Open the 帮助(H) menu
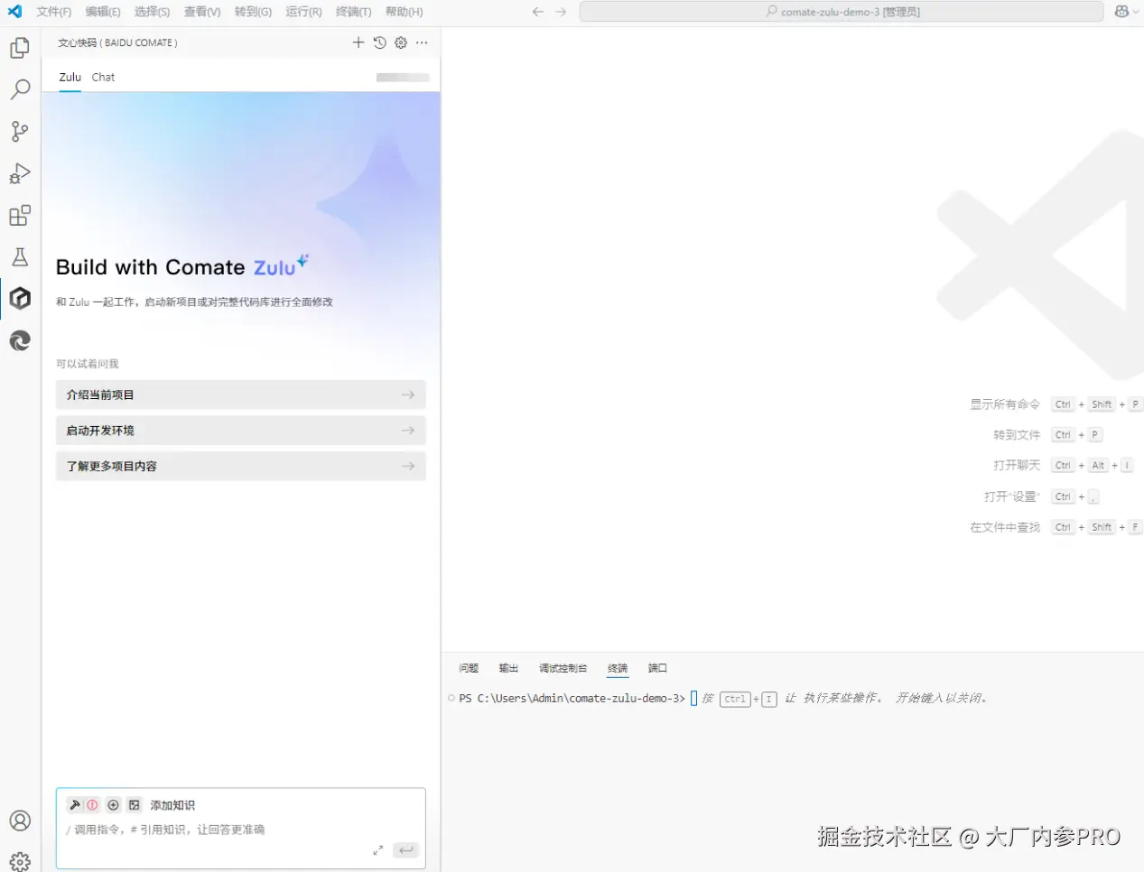The width and height of the screenshot is (1144, 872). tap(404, 12)
